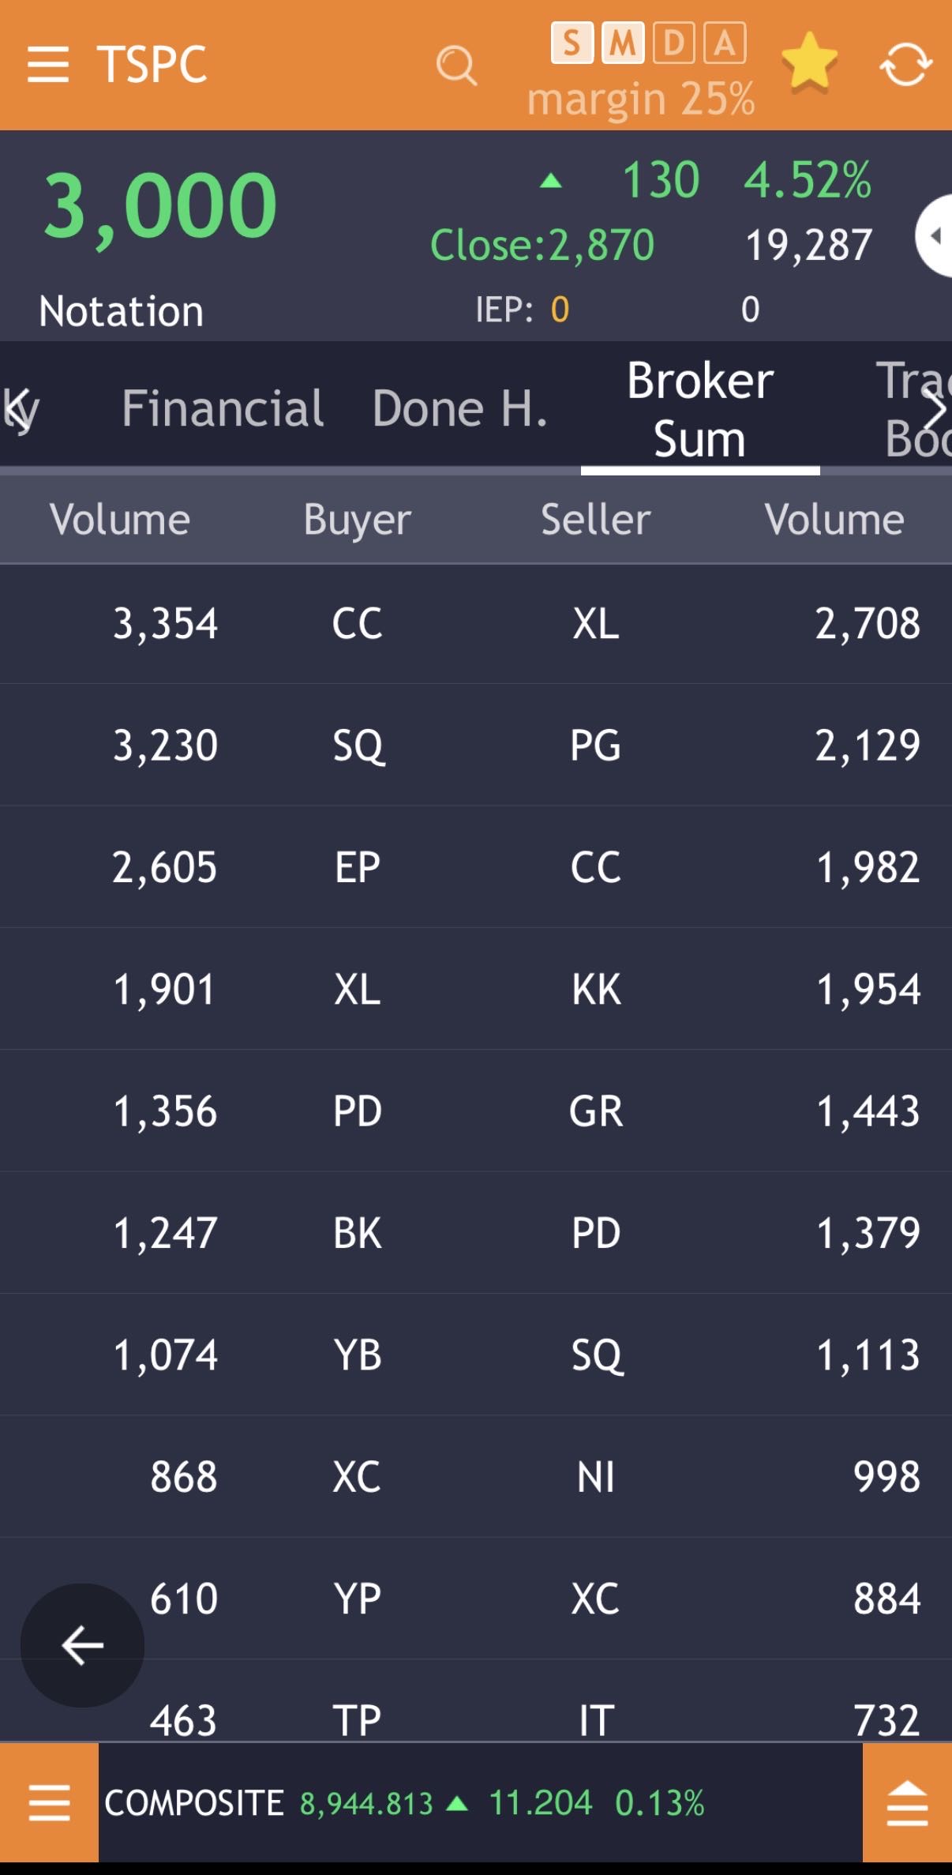
Task: Switch to the Financial tab
Action: pyautogui.click(x=223, y=408)
